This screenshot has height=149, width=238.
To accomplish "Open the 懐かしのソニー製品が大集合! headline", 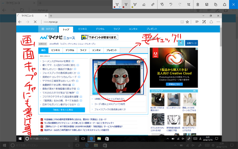I will click(57, 69).
